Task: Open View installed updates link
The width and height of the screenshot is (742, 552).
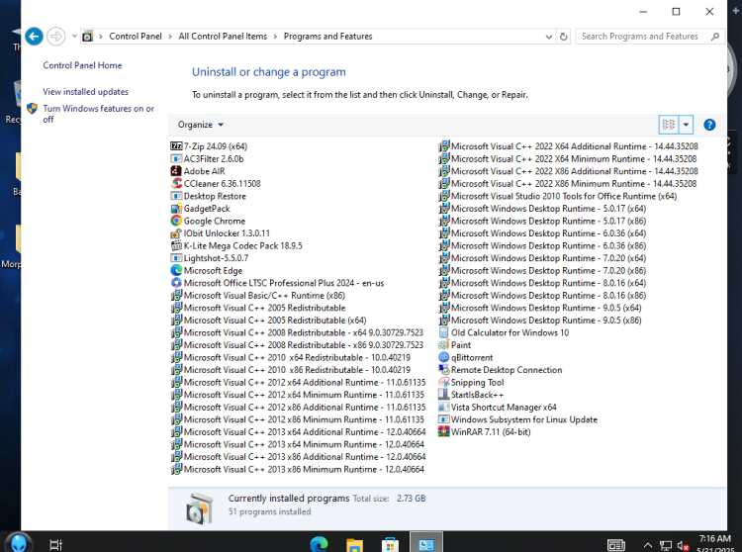Action: [x=85, y=91]
